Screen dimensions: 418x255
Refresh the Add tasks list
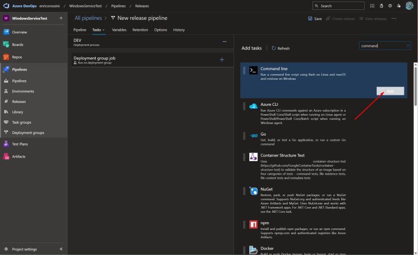[x=281, y=48]
